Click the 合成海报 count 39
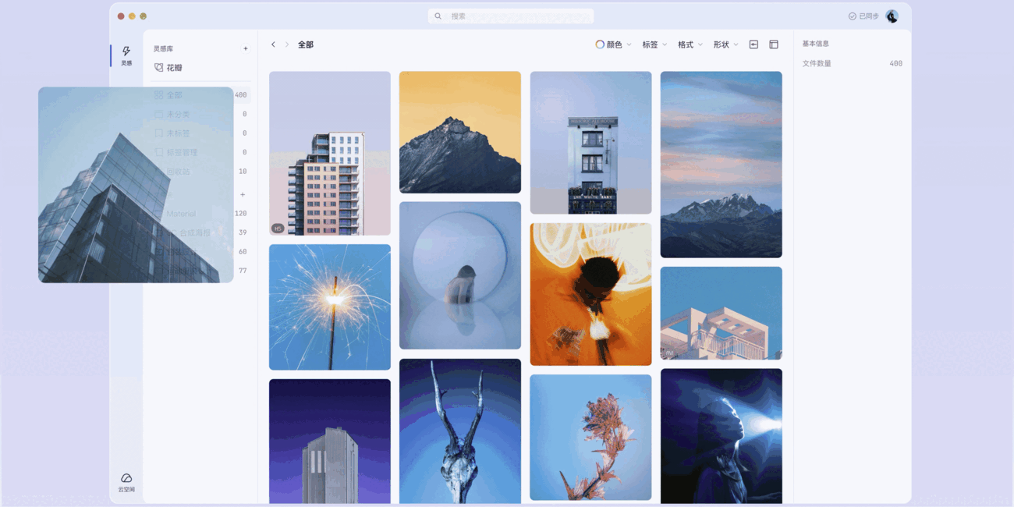Viewport: 1014px width, 507px height. 243,232
